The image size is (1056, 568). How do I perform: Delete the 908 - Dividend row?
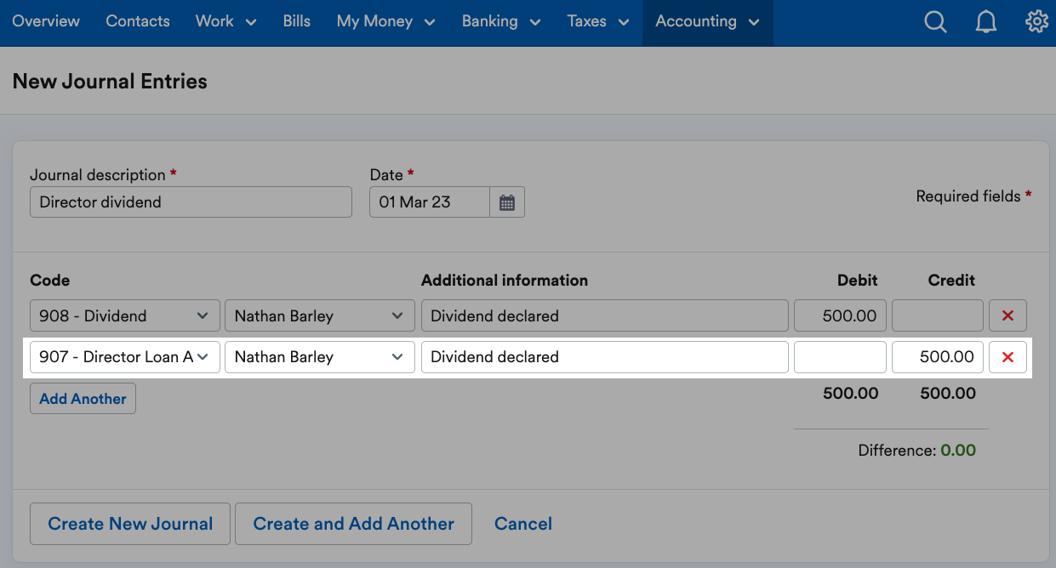(1007, 315)
